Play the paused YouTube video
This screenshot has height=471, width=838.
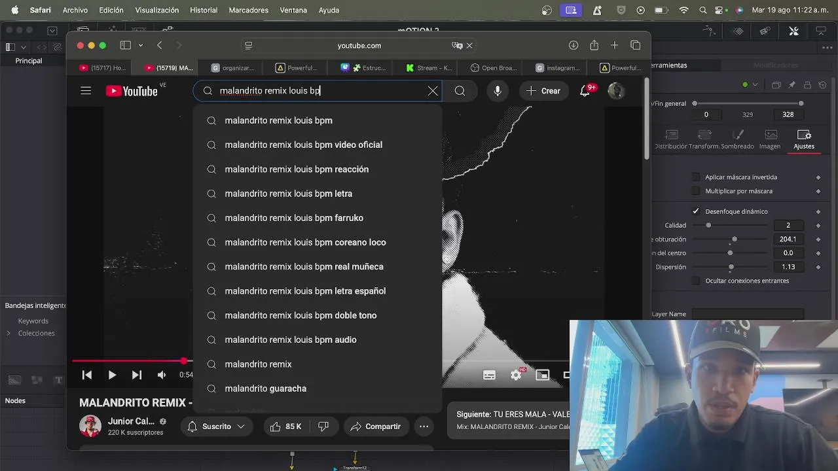point(112,375)
